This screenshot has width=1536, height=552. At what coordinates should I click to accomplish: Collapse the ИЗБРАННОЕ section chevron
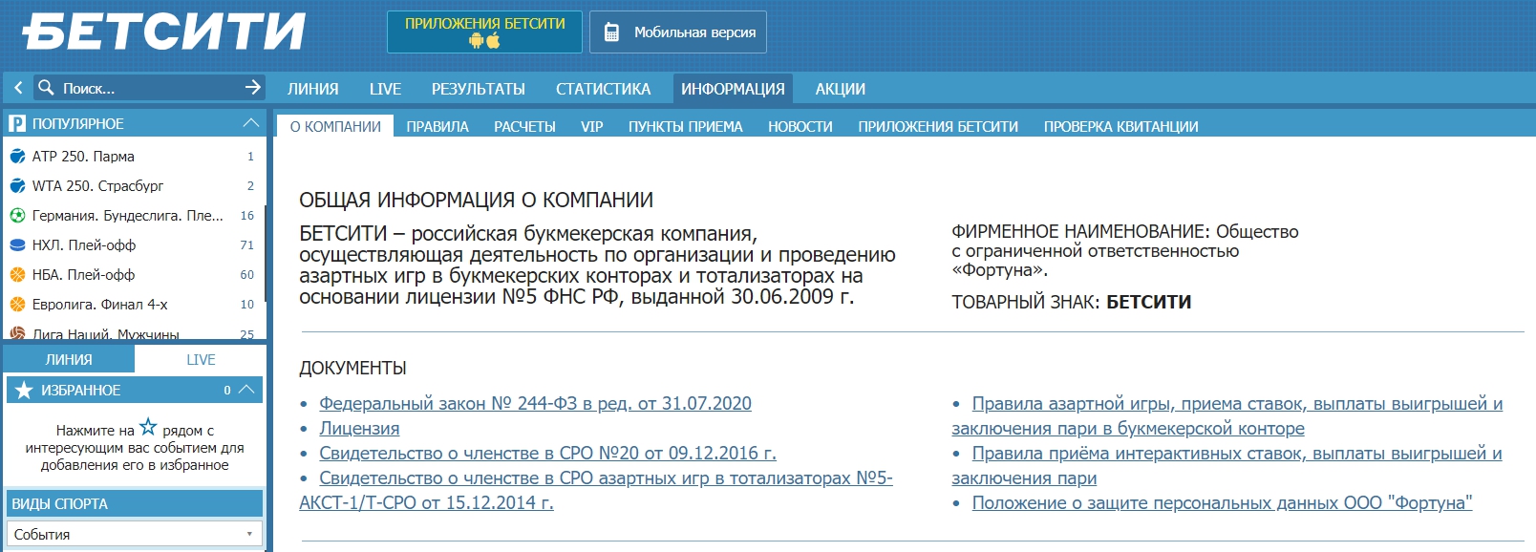[246, 389]
